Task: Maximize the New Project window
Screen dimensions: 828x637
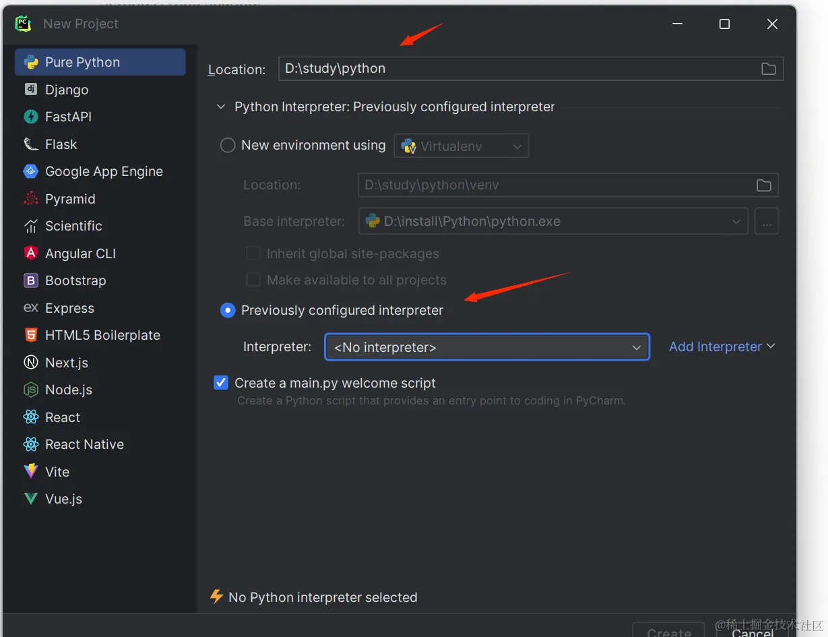Action: pos(724,24)
